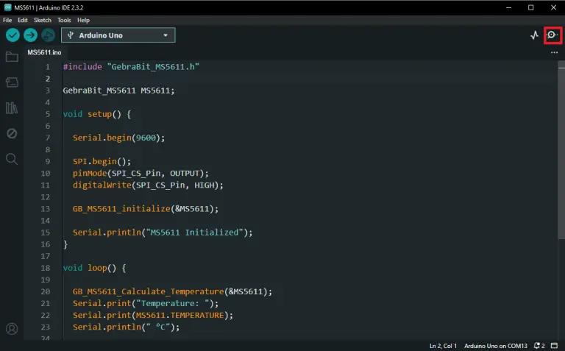Click line number 5 in the gutter
The width and height of the screenshot is (565, 351).
click(48, 114)
